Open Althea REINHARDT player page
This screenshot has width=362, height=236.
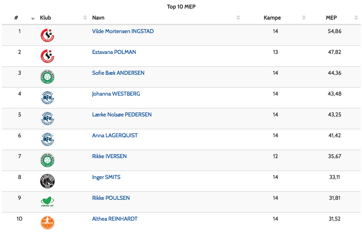115,219
